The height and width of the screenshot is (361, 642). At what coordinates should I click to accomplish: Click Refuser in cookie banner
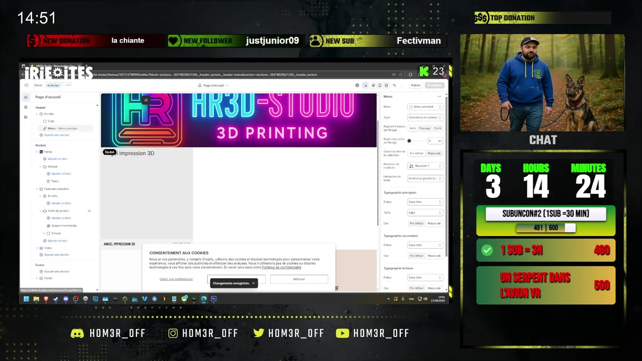(299, 279)
